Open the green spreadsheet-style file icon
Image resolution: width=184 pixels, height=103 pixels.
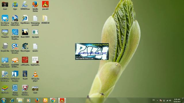pos(35,32)
